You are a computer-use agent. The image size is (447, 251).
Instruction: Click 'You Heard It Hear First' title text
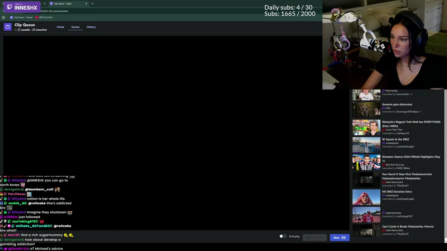tap(407, 176)
